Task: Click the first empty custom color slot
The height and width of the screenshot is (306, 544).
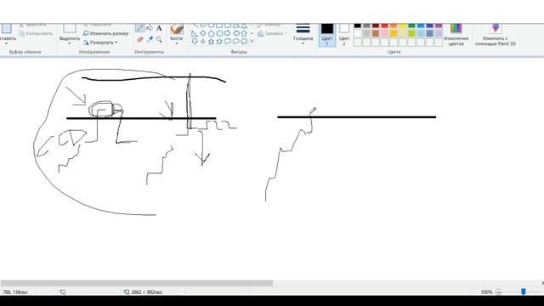Action: (358, 42)
